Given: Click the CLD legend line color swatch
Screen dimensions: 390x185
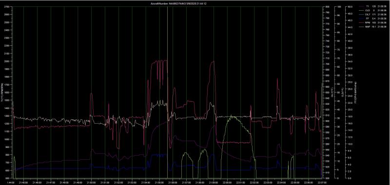Looking at the screenshot, I should (x=361, y=10).
